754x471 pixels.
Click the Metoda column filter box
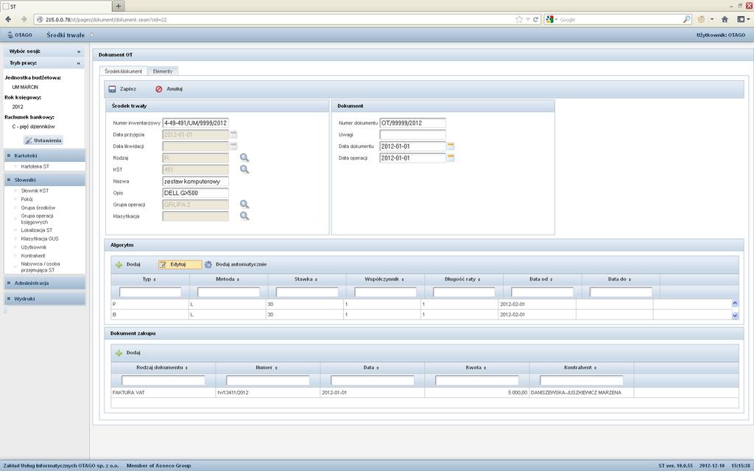[x=228, y=291]
